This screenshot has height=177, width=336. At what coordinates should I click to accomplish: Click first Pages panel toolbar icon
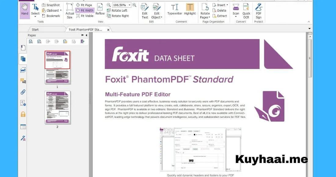31,42
